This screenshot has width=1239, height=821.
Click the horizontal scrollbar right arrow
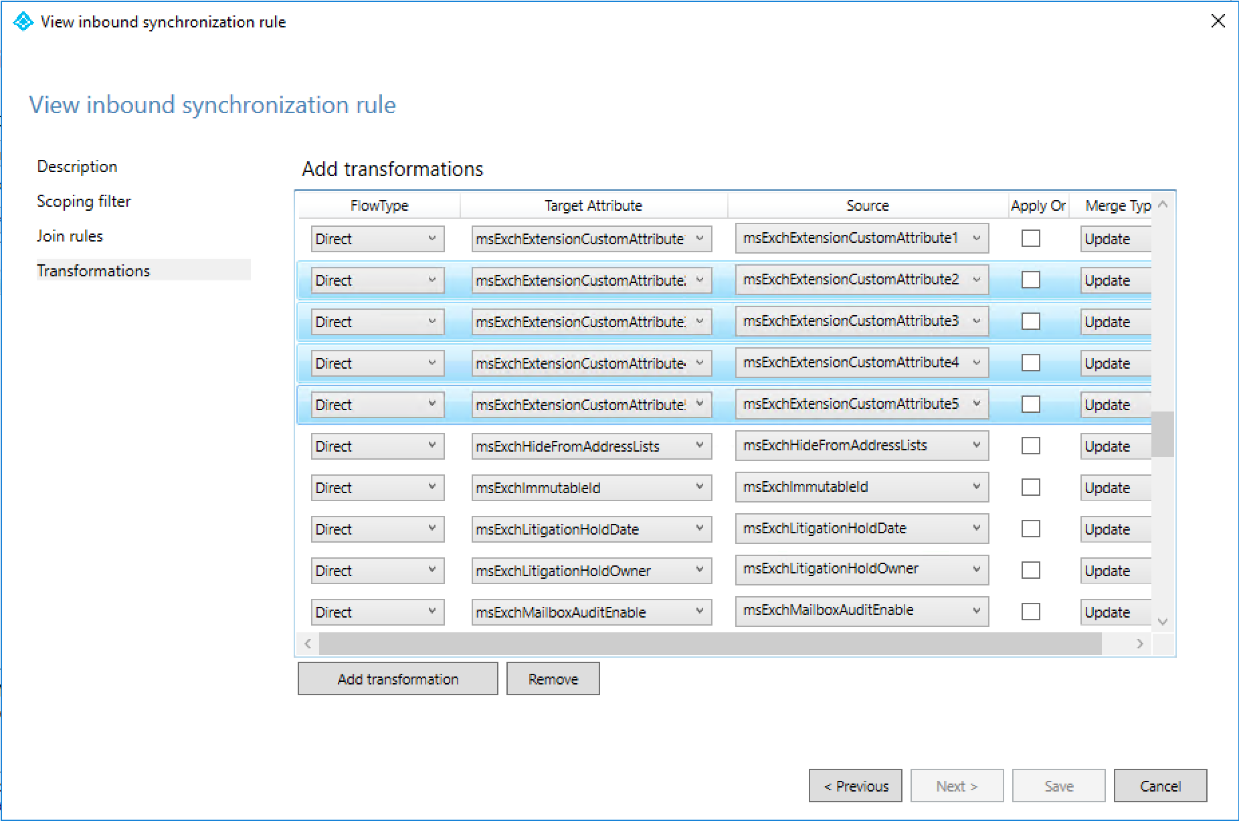1139,644
